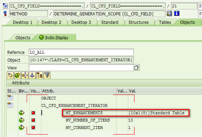Switch to the Standard tab
202x137 pixels.
pos(110,22)
